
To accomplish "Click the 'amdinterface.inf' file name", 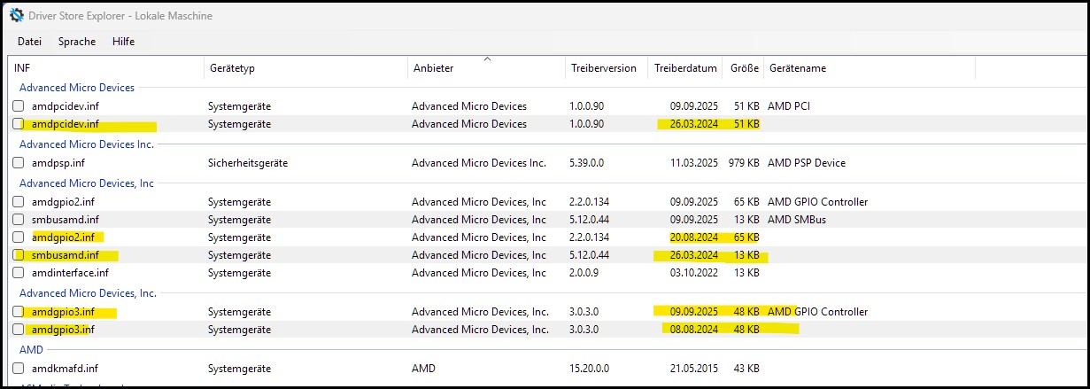I will tap(70, 273).
